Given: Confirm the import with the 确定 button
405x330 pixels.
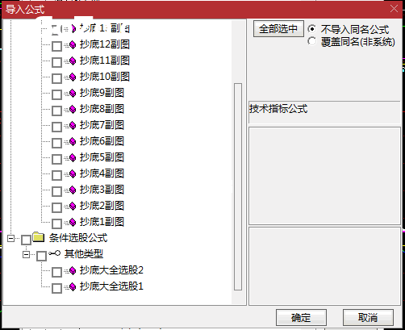Looking at the screenshot, I should pos(301,318).
